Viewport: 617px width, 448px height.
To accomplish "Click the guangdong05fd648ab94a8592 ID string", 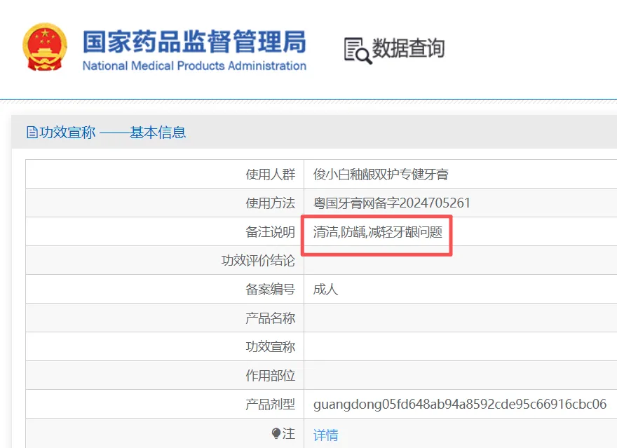I will pos(459,405).
